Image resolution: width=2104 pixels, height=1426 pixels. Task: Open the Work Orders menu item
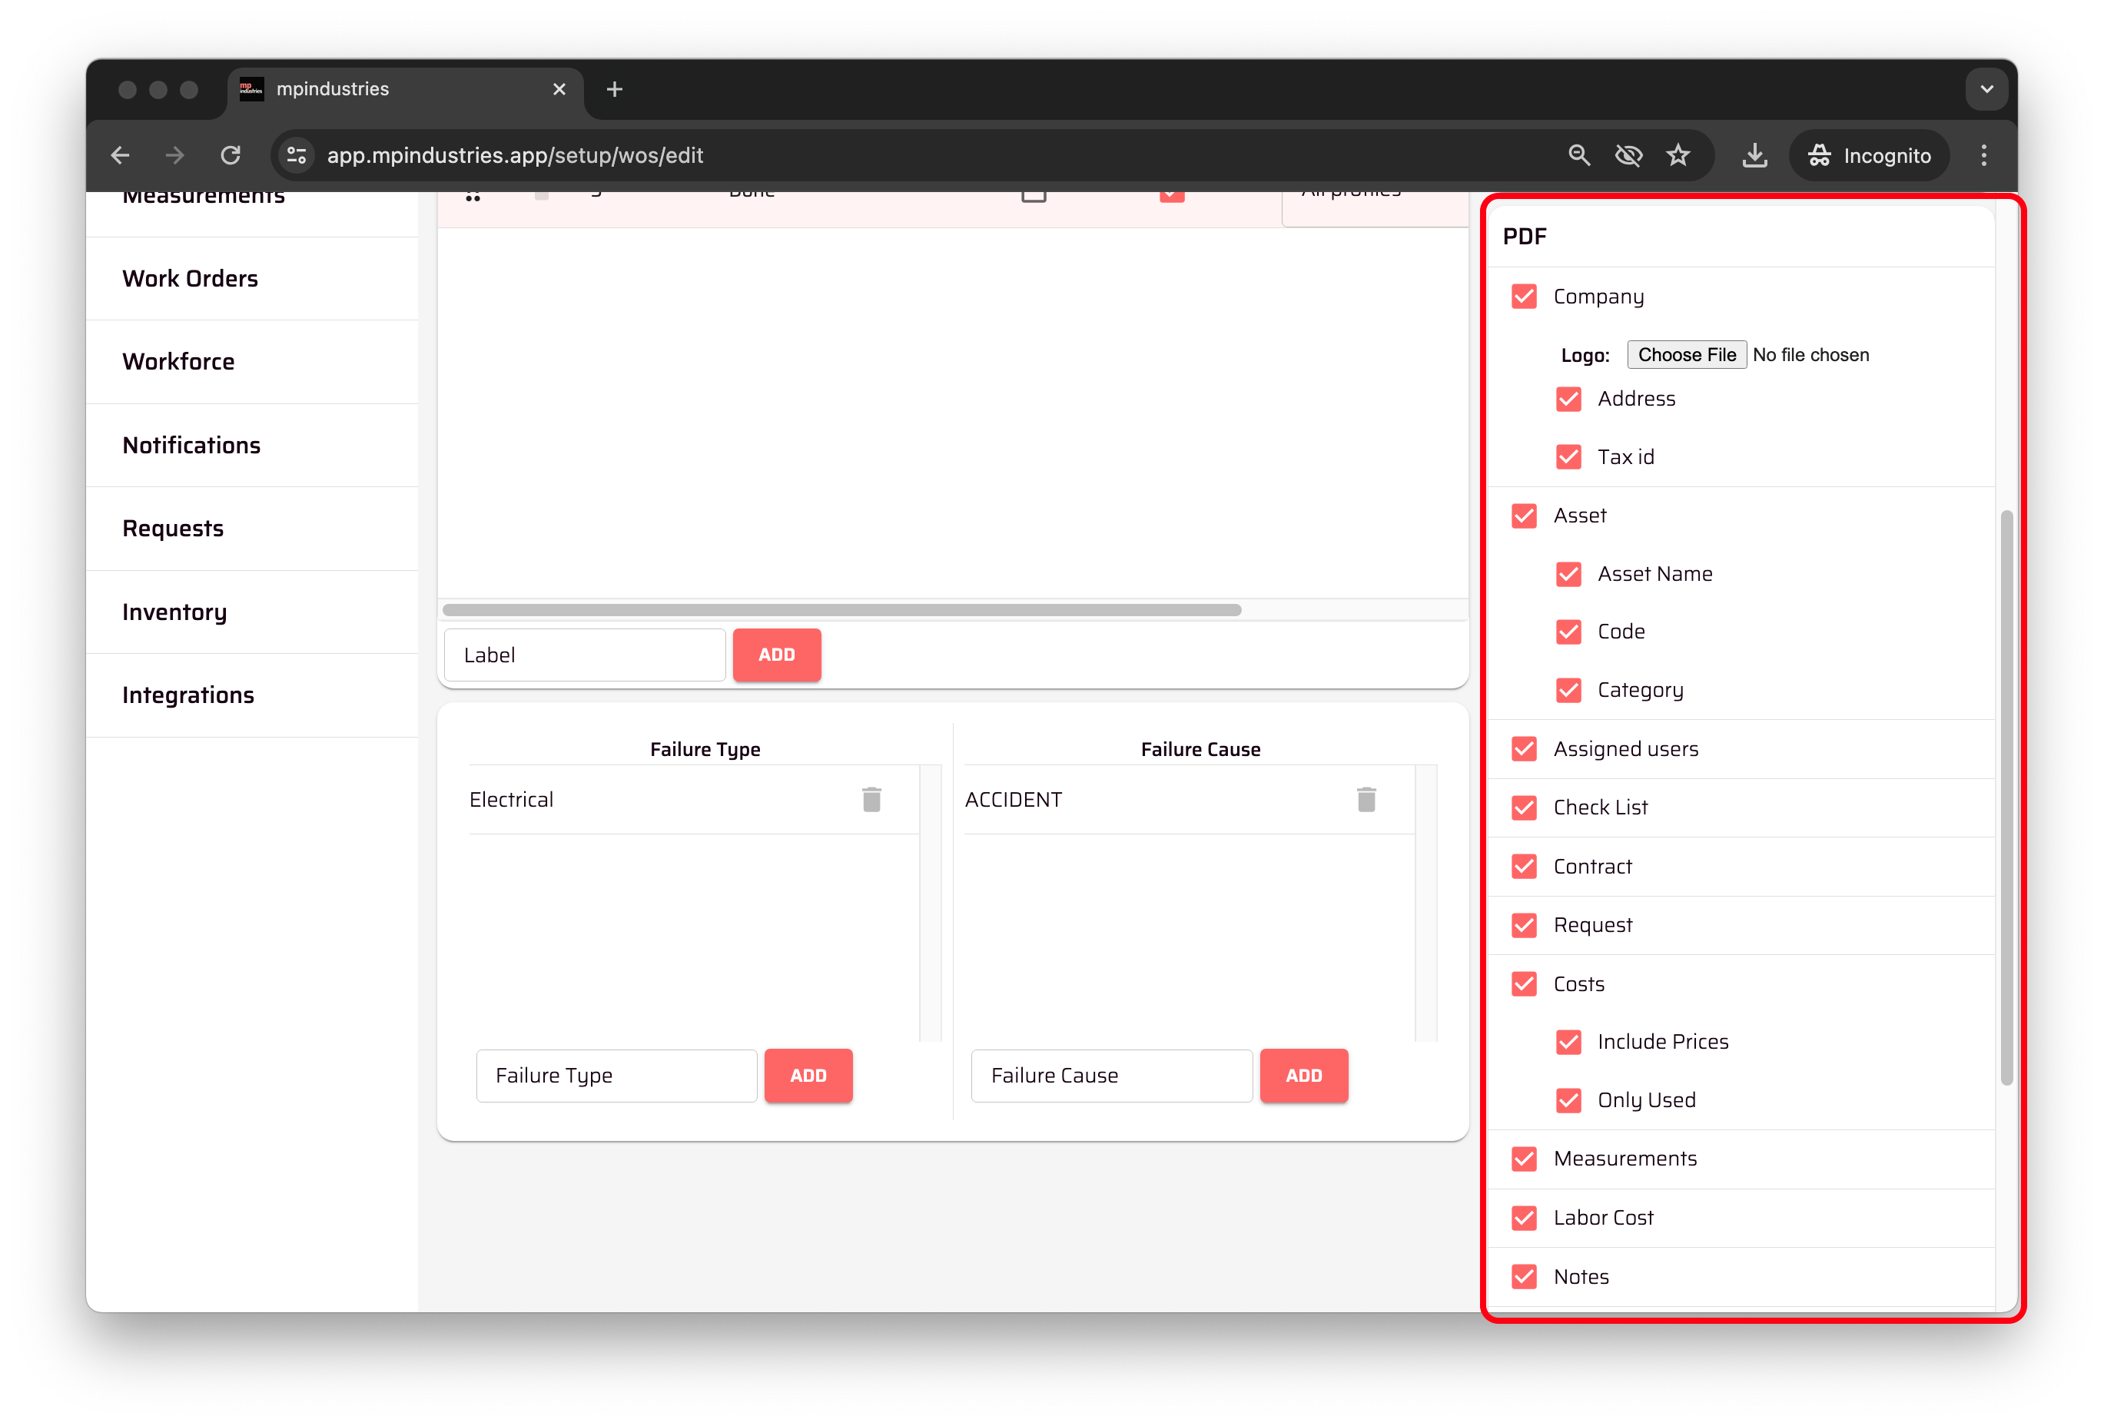(x=190, y=279)
